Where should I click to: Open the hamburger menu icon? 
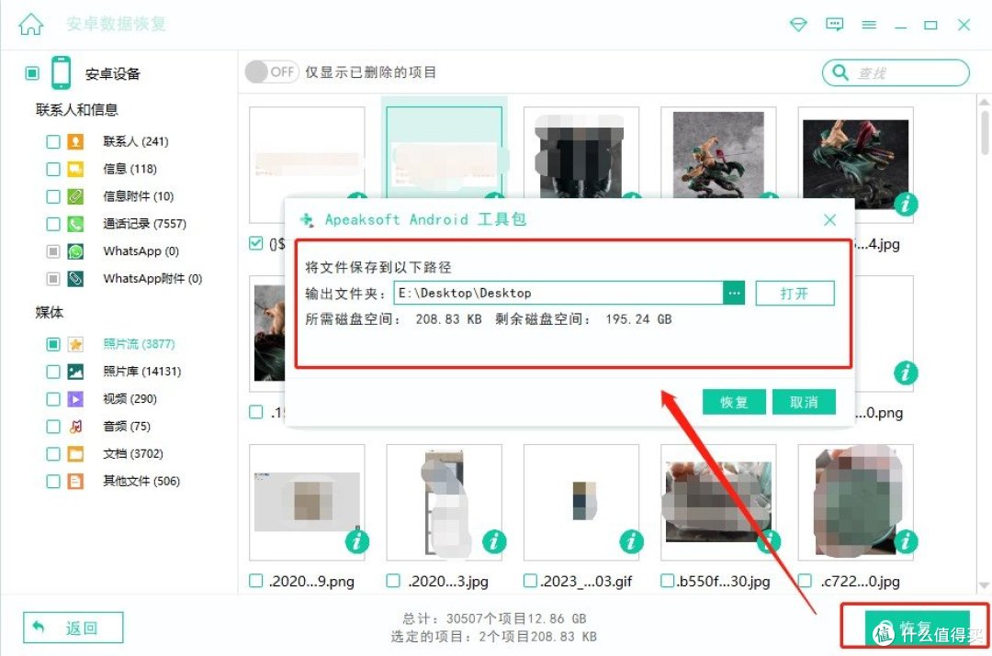click(x=869, y=25)
